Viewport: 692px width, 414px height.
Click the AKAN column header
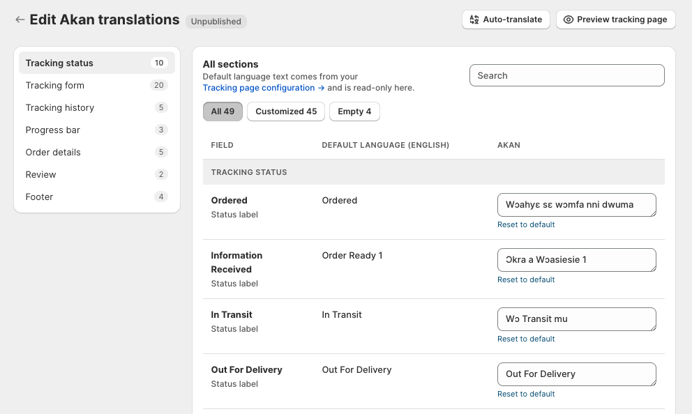[x=509, y=145]
